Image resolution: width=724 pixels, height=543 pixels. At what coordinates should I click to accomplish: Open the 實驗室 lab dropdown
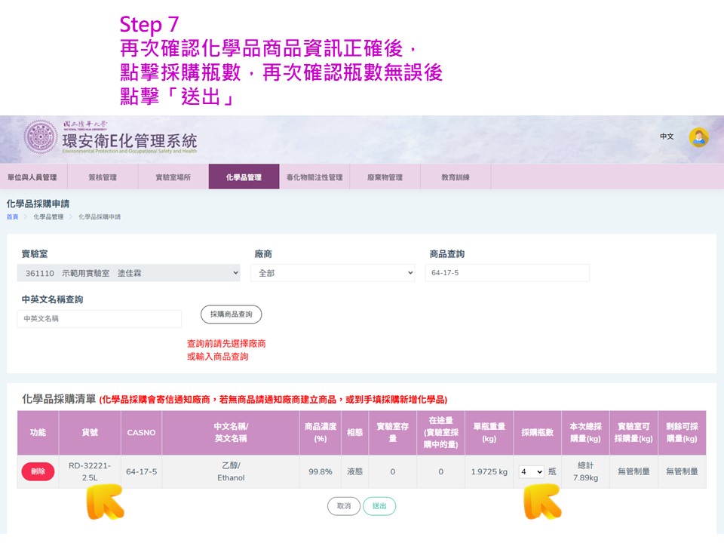[x=129, y=273]
